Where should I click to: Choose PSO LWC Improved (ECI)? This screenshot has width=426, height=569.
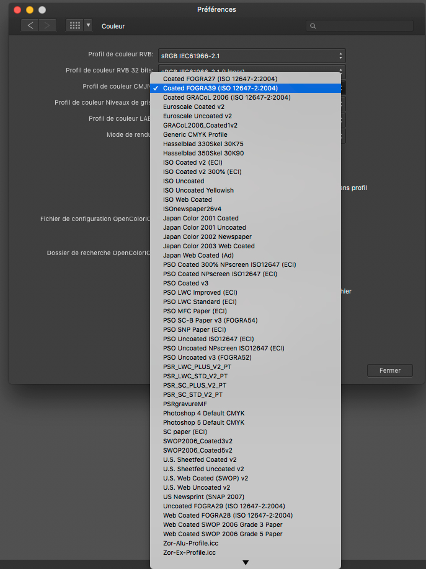(x=246, y=292)
